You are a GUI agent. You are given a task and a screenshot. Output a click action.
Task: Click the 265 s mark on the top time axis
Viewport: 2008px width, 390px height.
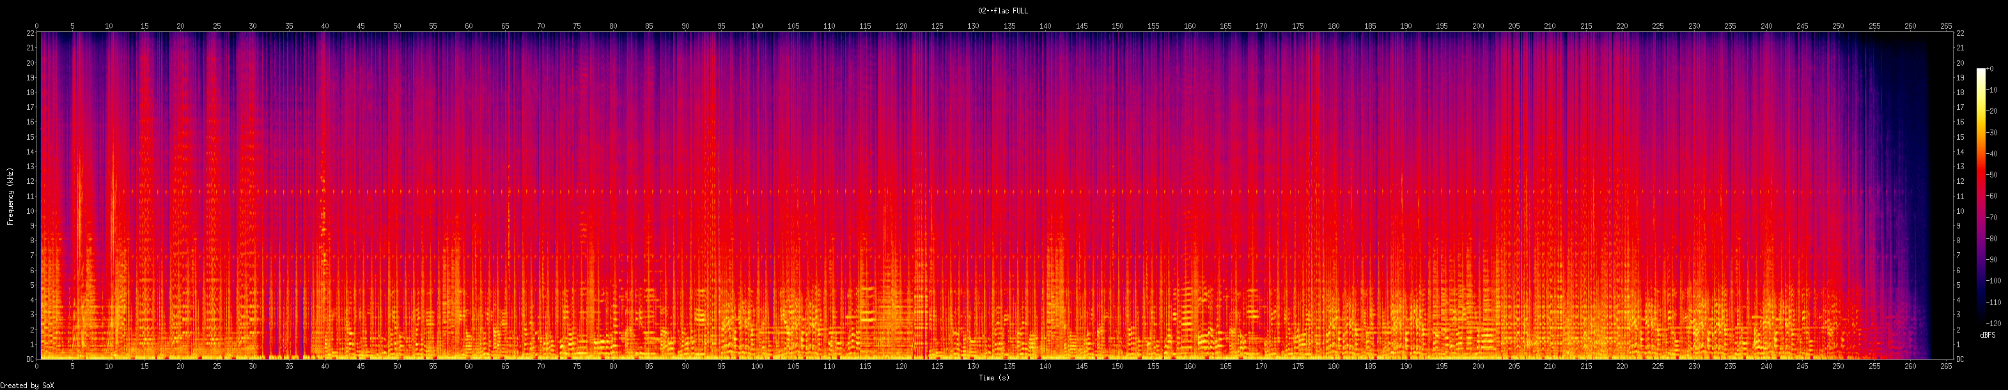(x=1945, y=26)
